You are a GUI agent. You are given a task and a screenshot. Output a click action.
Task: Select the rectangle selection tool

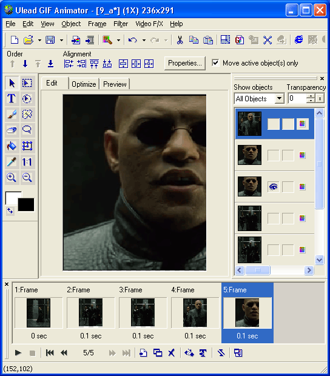(27, 83)
